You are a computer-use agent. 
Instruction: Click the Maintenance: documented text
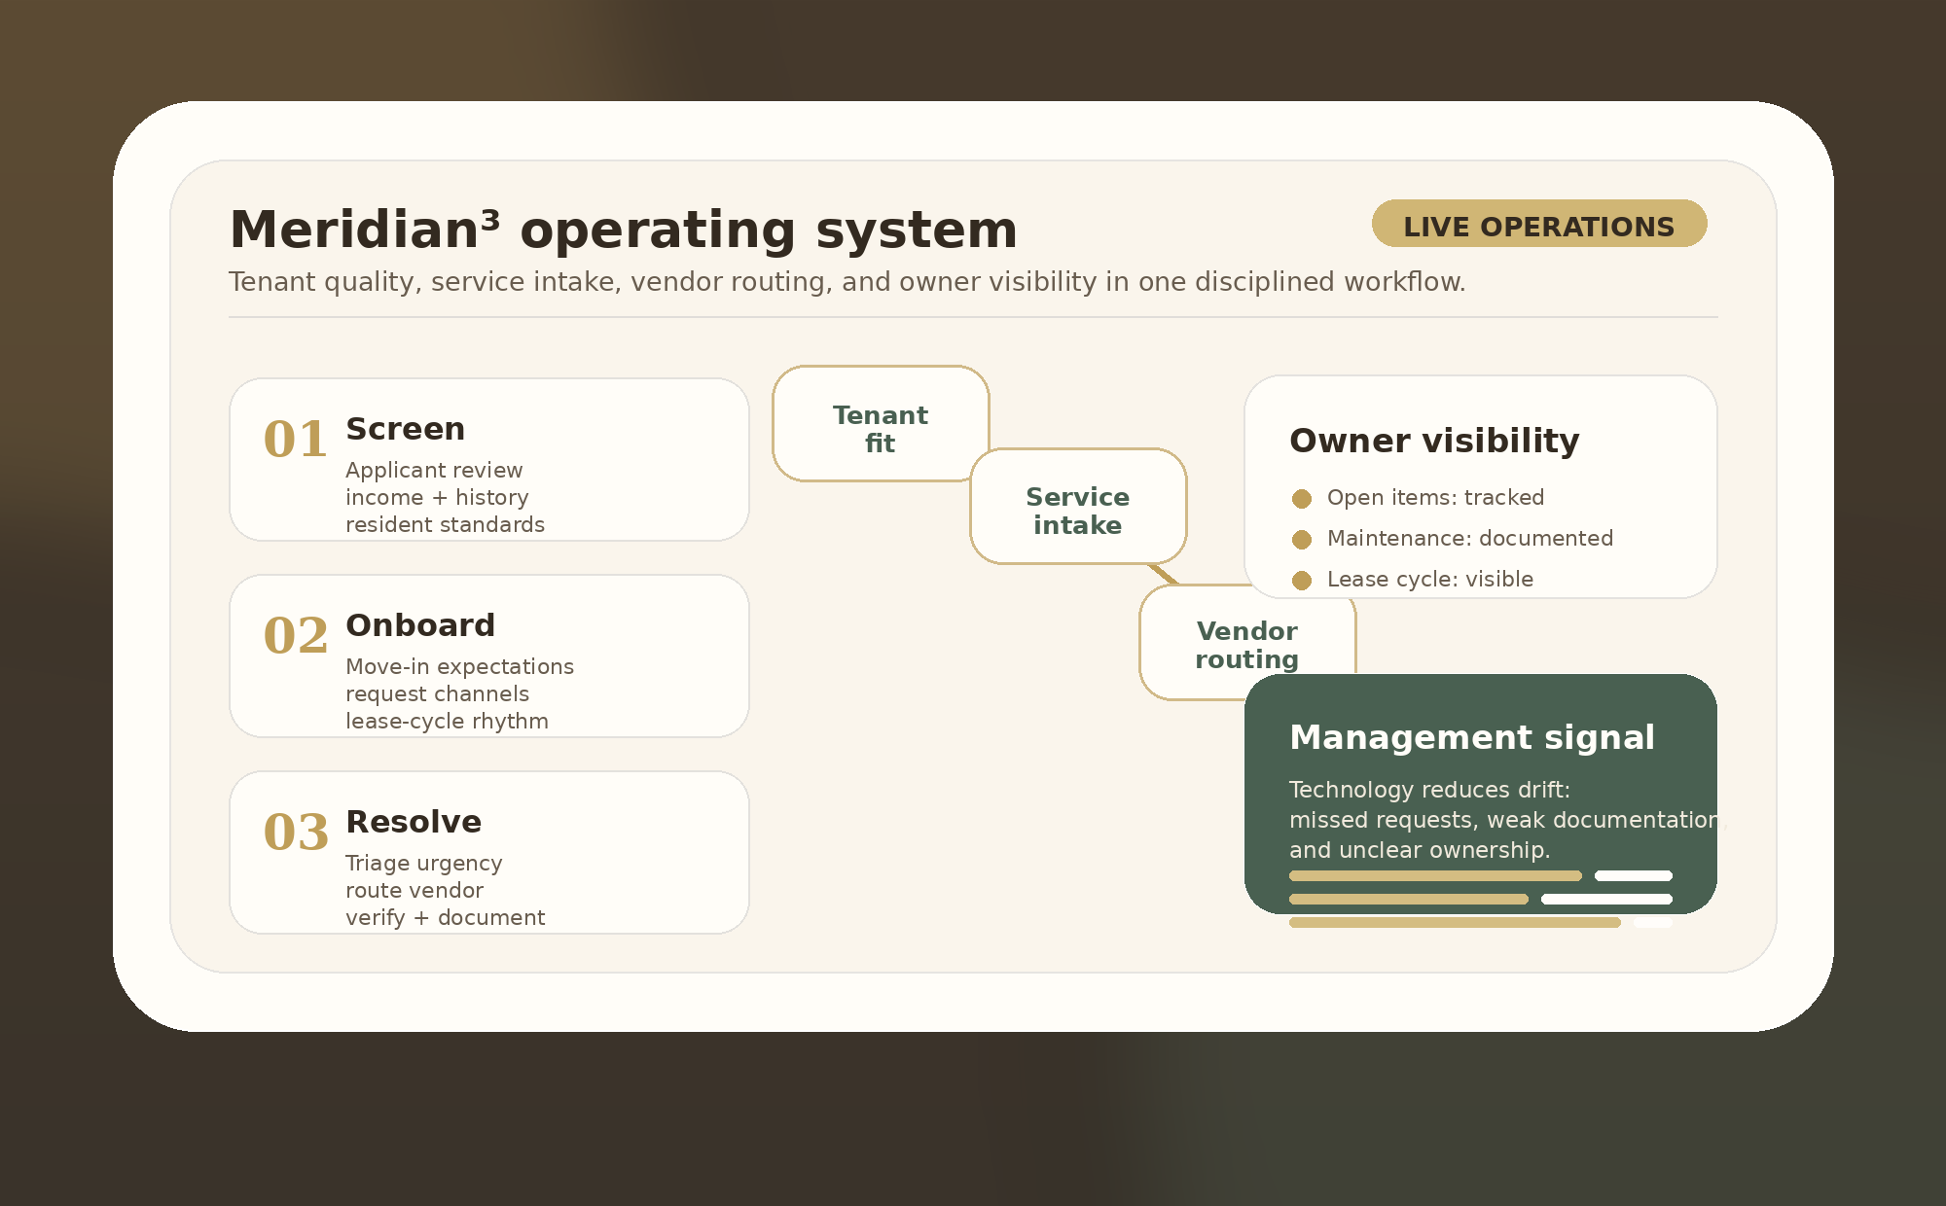tap(1470, 538)
